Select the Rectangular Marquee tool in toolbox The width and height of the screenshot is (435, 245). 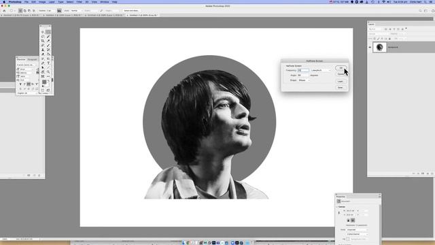(48, 32)
